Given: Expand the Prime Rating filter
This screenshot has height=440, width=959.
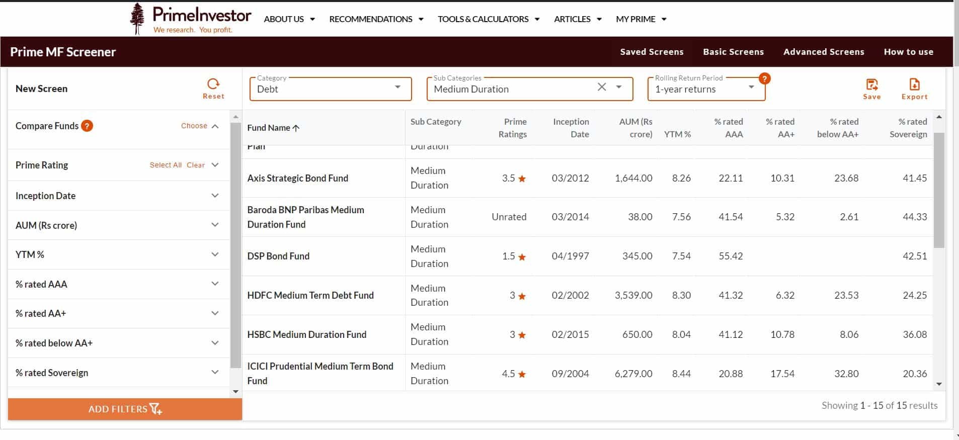Looking at the screenshot, I should [x=215, y=165].
